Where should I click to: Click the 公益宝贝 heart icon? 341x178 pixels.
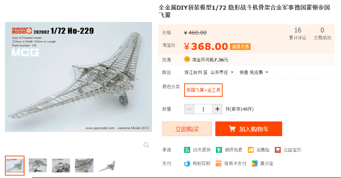[x=278, y=150]
